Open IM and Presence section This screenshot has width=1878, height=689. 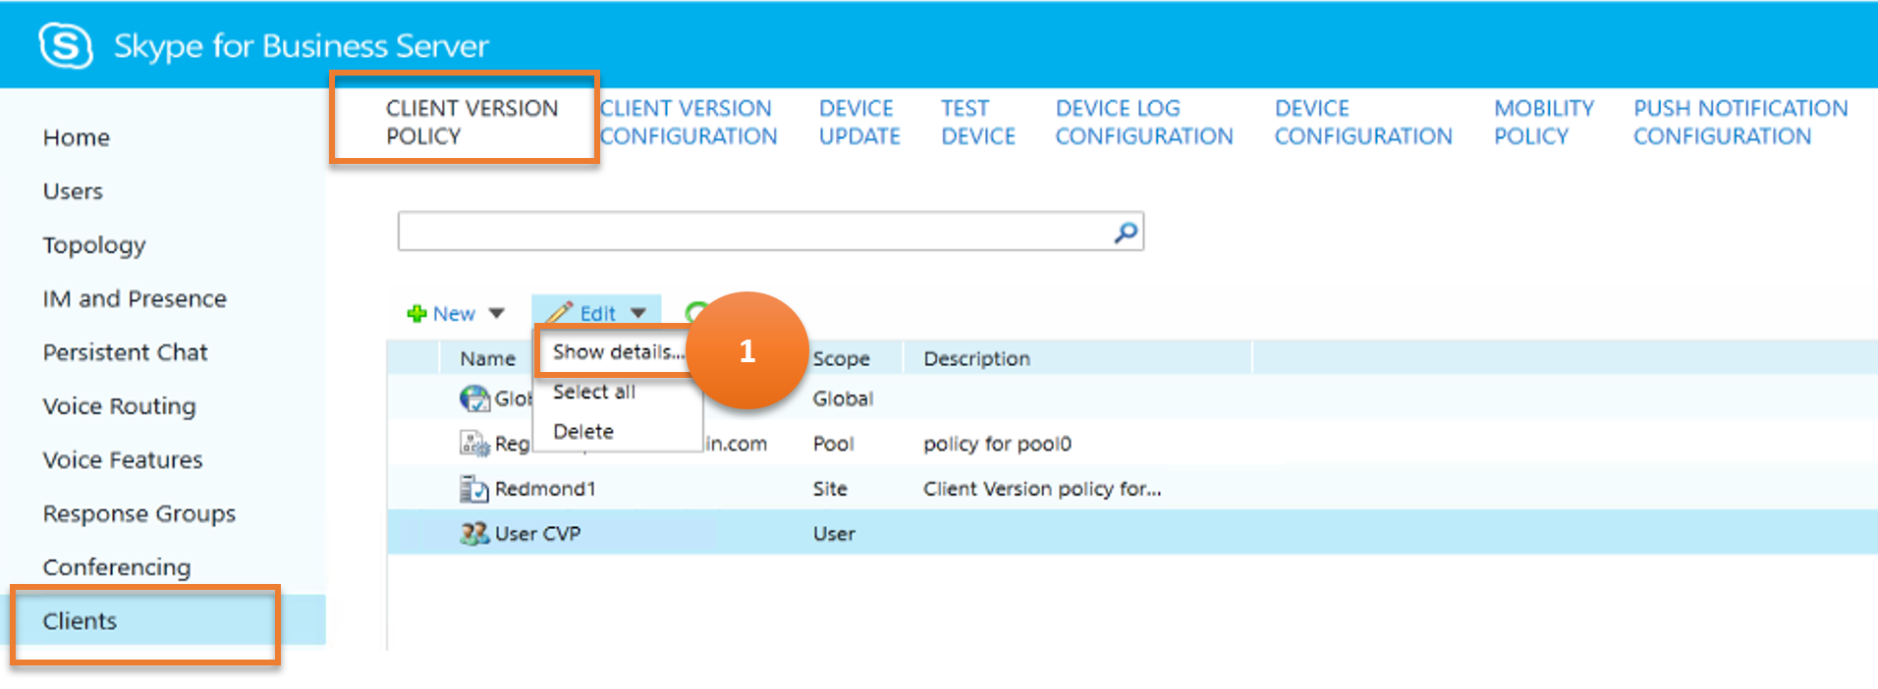point(135,298)
